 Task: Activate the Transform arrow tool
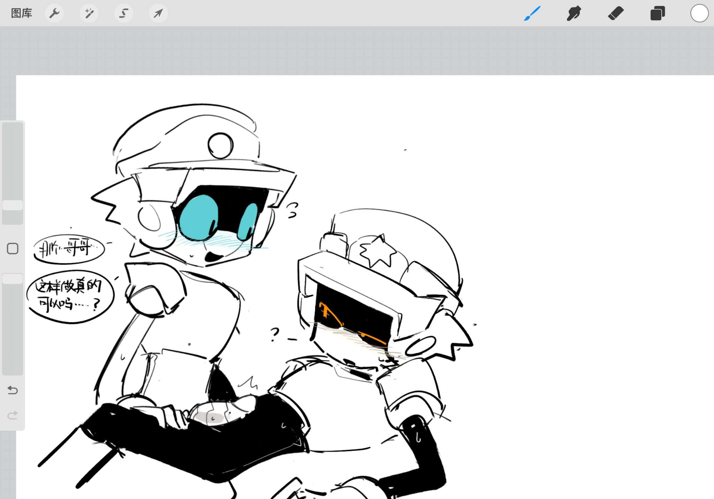click(x=158, y=13)
